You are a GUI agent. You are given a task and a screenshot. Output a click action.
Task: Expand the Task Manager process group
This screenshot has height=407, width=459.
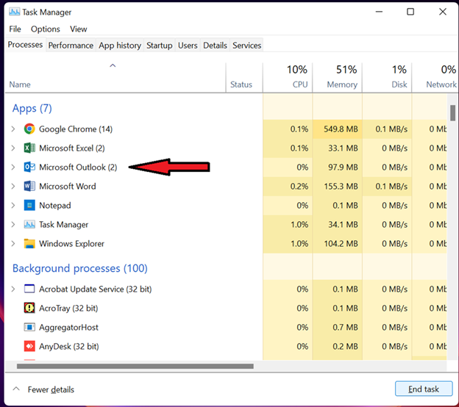[x=13, y=225]
